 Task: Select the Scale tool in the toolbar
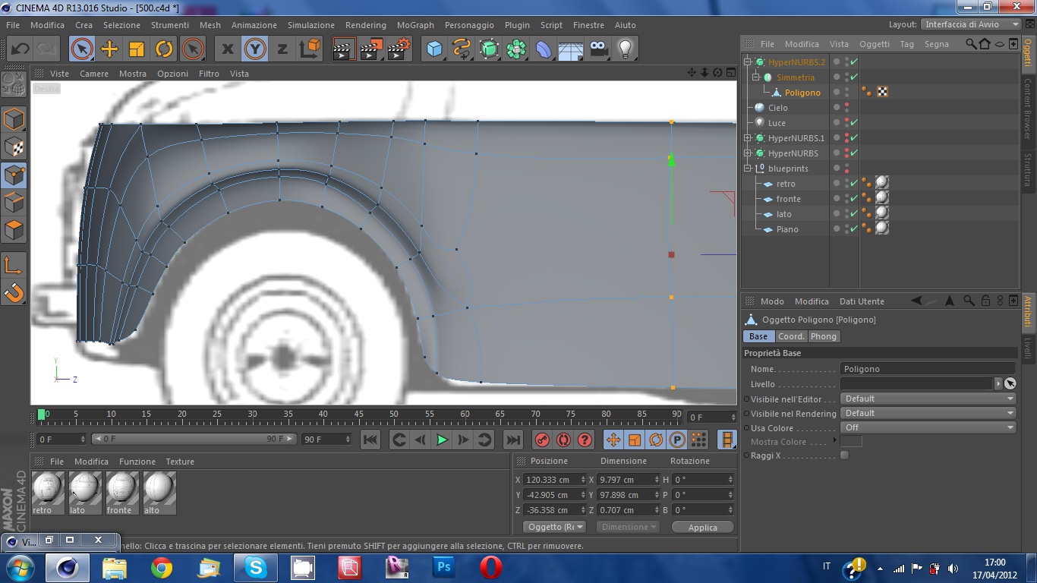[137, 49]
